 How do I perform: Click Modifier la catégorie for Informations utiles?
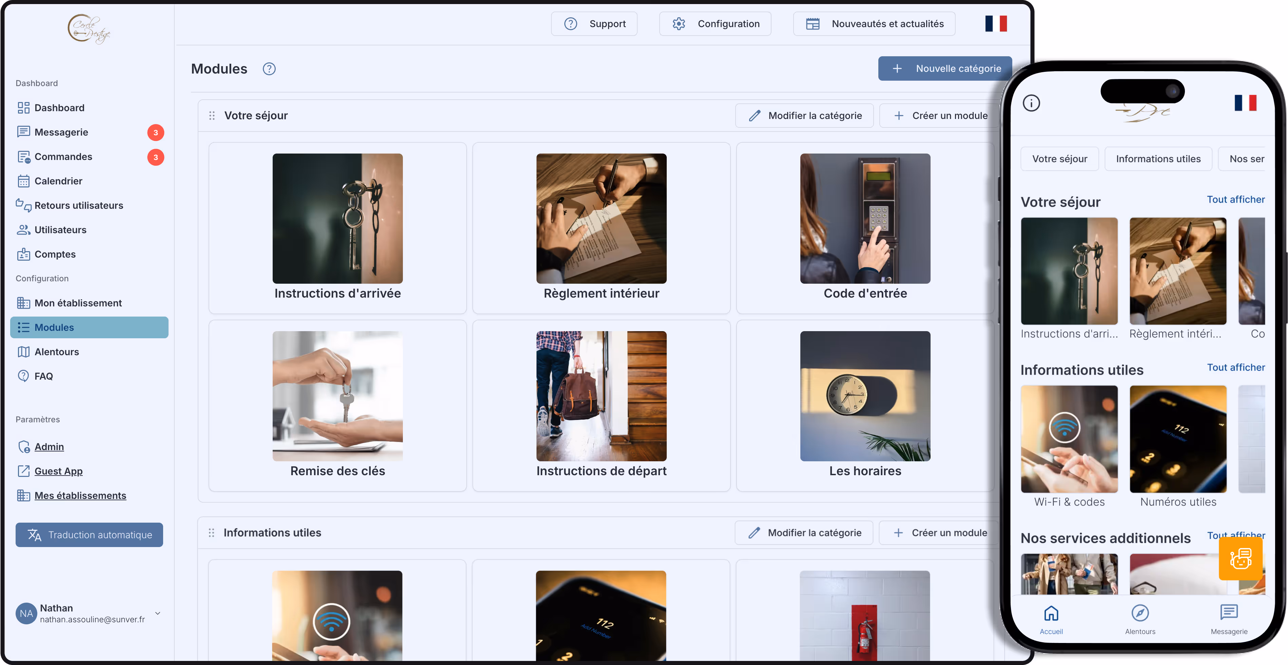[804, 532]
